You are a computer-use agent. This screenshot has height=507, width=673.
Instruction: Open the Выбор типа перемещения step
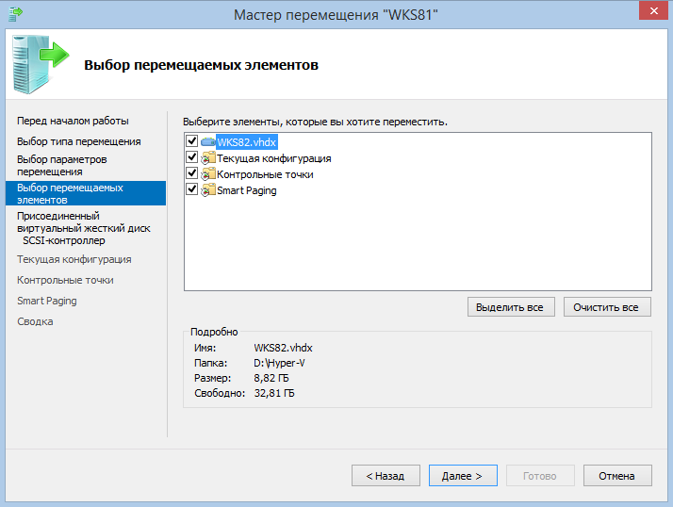pyautogui.click(x=78, y=141)
